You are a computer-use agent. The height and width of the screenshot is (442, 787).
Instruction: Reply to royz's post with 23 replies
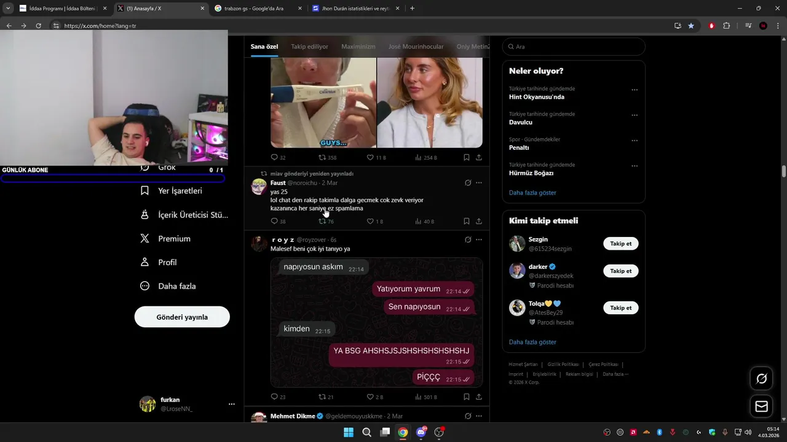pyautogui.click(x=278, y=397)
